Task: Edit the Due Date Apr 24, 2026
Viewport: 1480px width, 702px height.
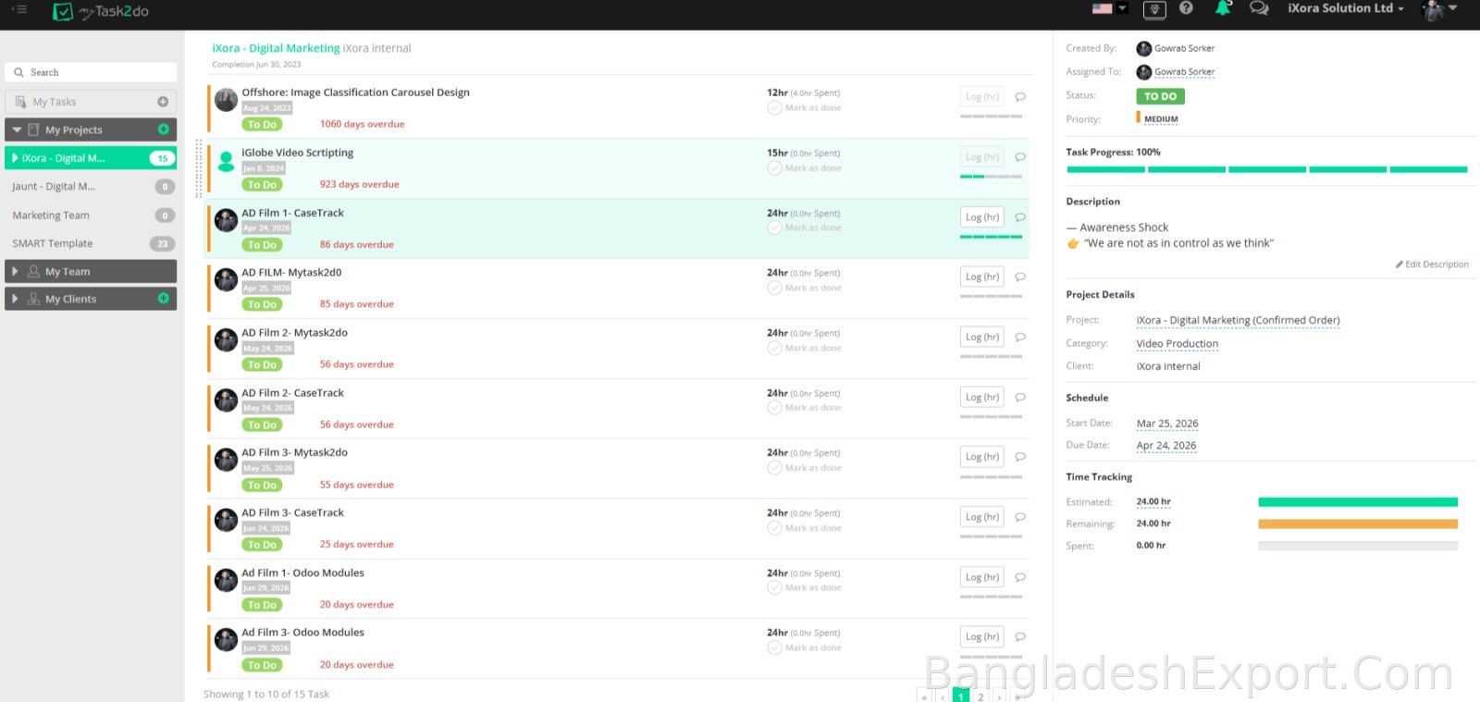Action: [1165, 446]
